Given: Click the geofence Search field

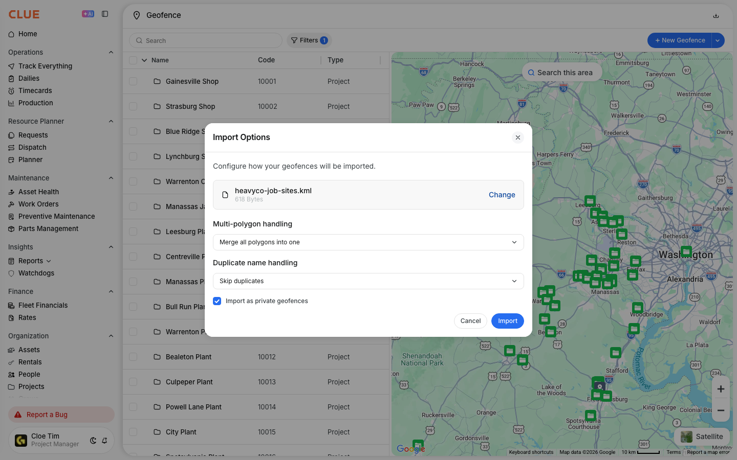Looking at the screenshot, I should 206,40.
